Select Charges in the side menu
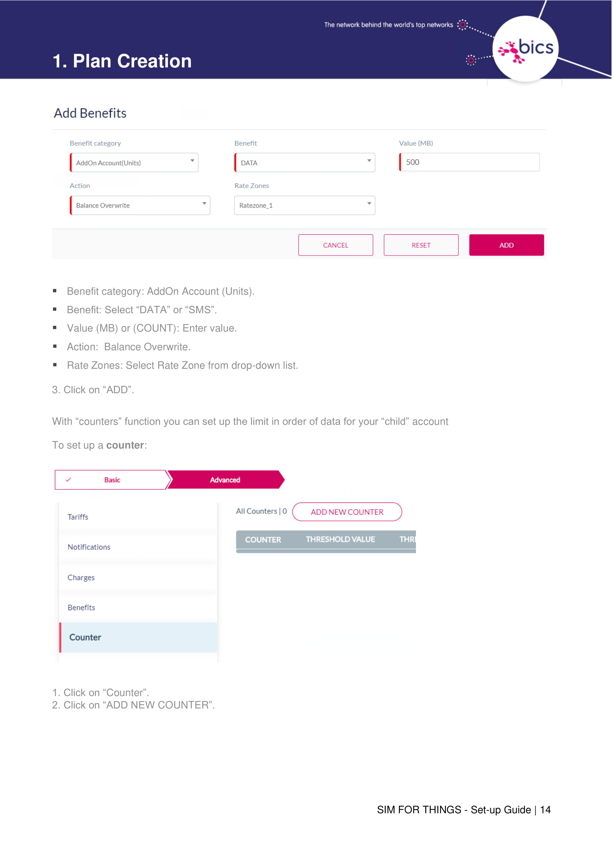The height and width of the screenshot is (866, 613). click(x=81, y=578)
